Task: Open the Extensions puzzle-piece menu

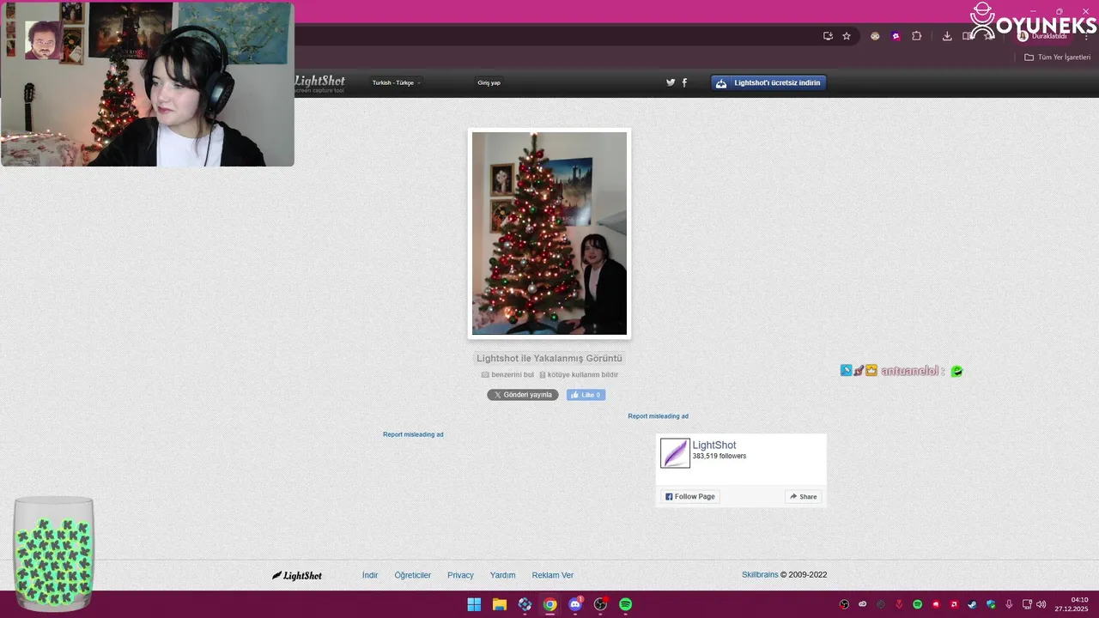Action: [x=916, y=36]
